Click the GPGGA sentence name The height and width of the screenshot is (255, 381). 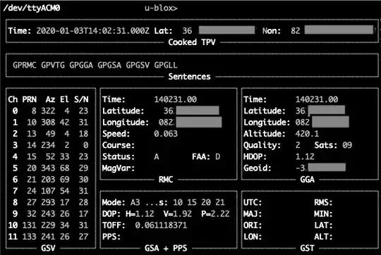click(81, 65)
